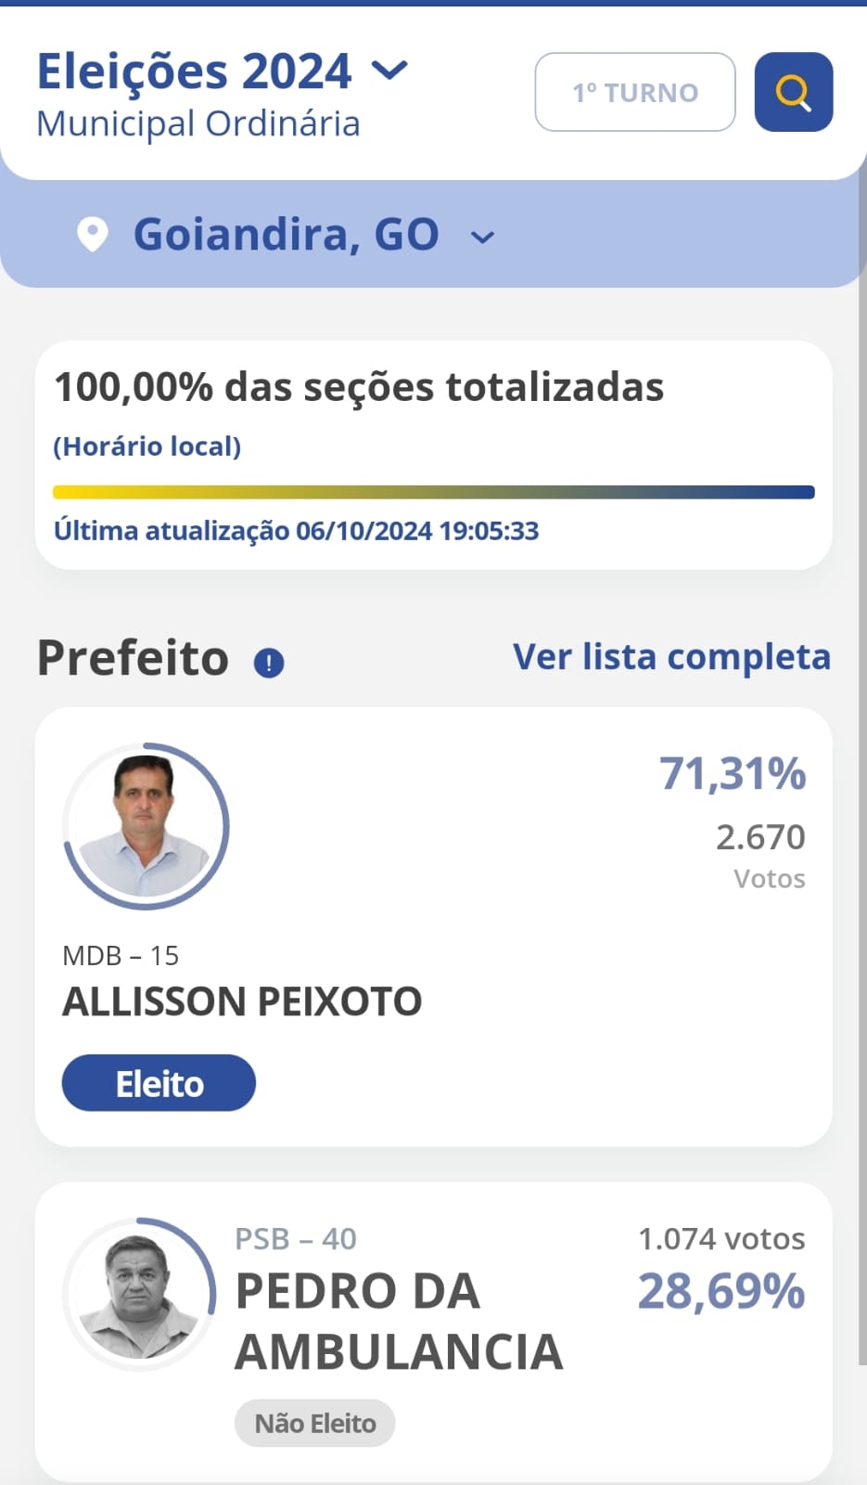
Task: Click the location pin icon
Action: click(93, 235)
